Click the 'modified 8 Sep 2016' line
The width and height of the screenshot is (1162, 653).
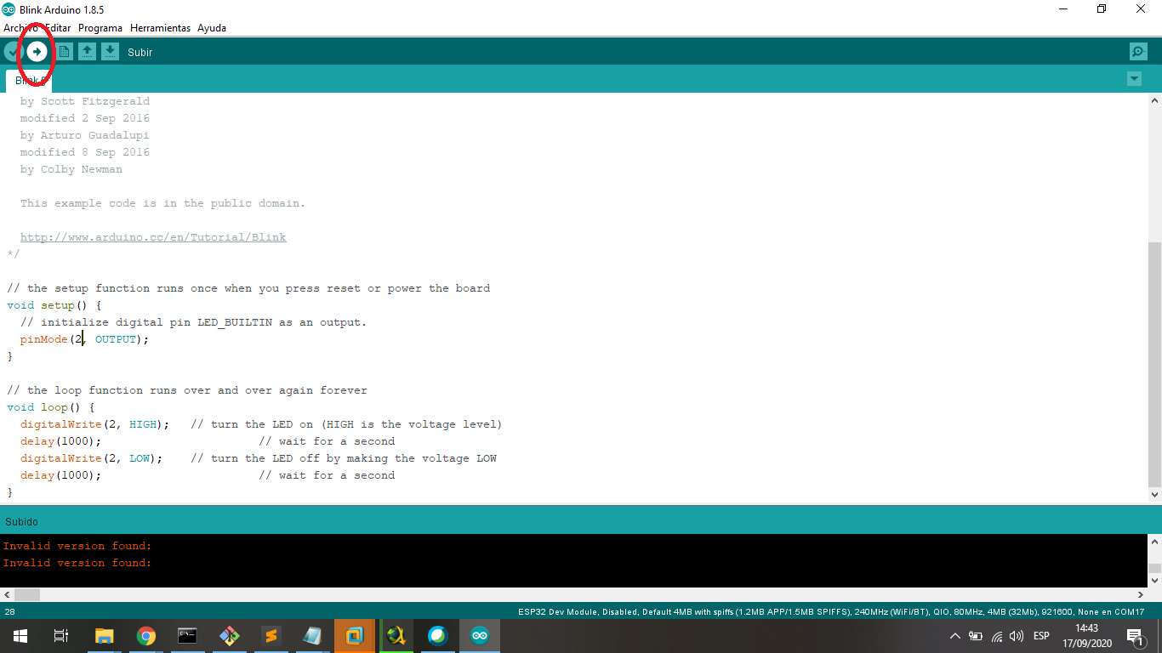pyautogui.click(x=85, y=152)
